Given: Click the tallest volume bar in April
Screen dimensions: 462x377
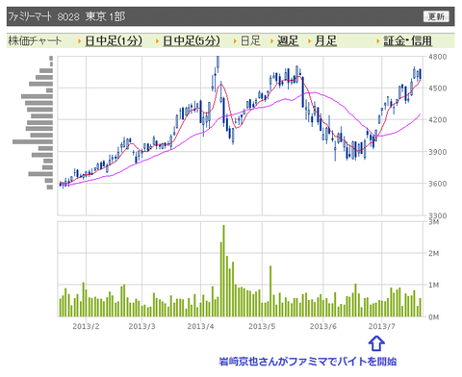Looking at the screenshot, I should (x=223, y=271).
